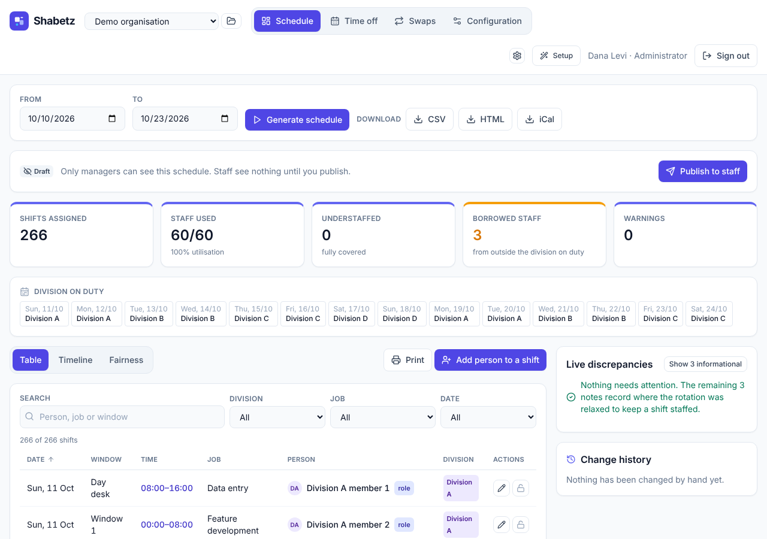Viewport: 767px width, 539px height.
Task: Click the DA avatar of Division A member 1
Action: (295, 488)
